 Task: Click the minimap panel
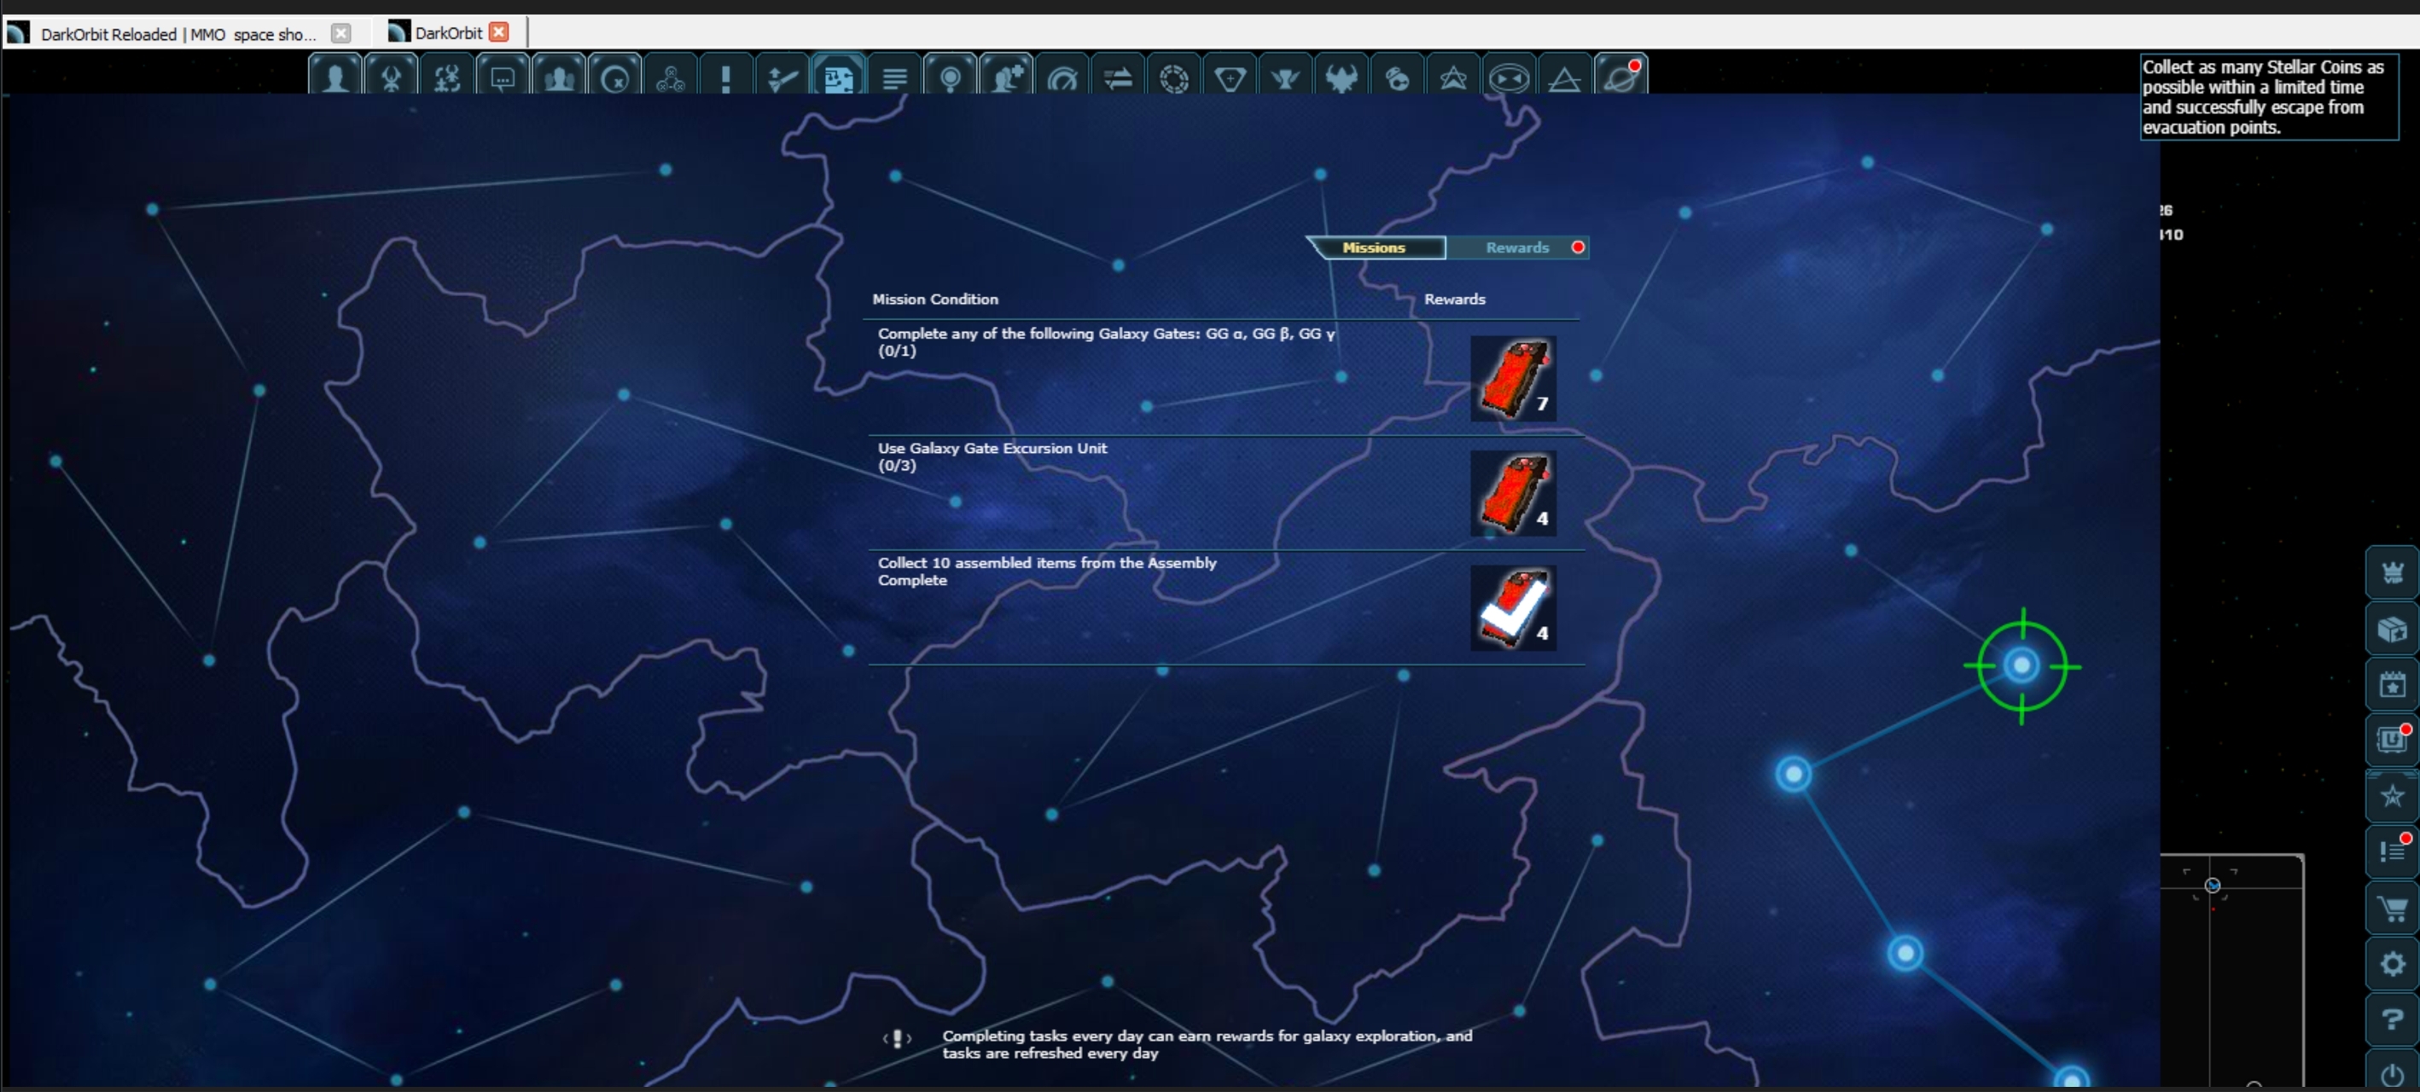(x=2231, y=972)
